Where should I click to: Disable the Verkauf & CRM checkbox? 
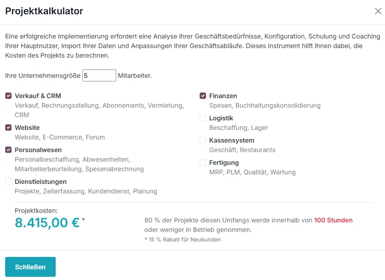click(x=8, y=95)
